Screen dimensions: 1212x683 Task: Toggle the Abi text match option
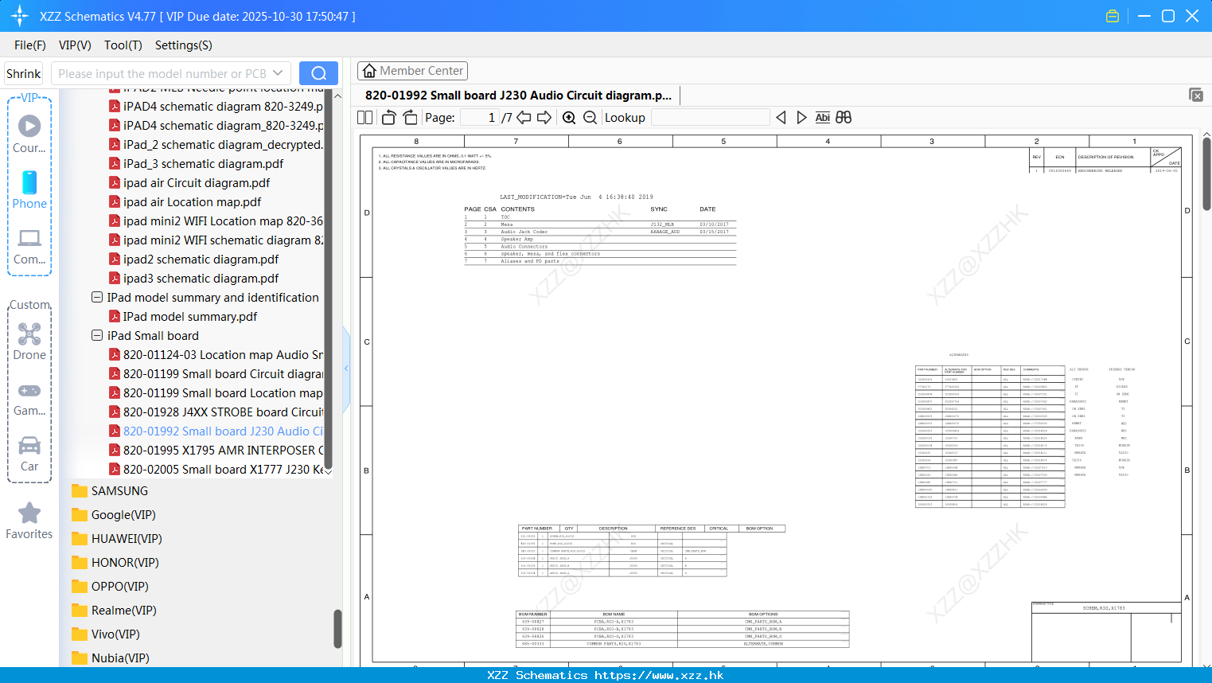[822, 117]
